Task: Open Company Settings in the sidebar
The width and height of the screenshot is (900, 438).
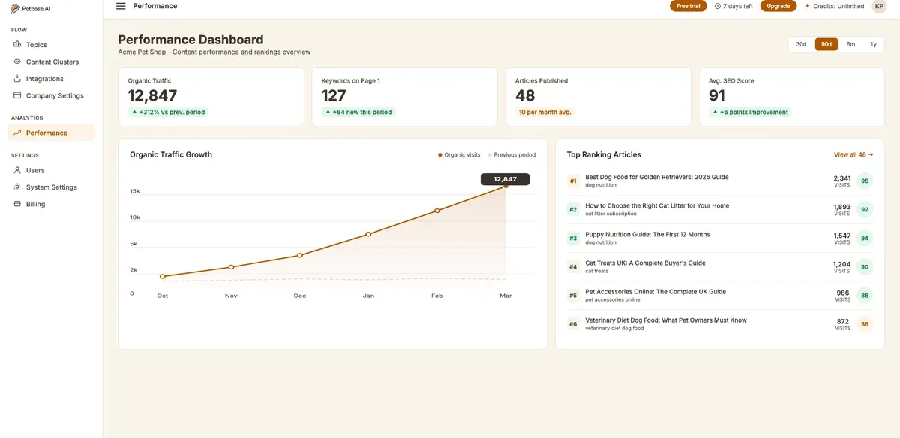Action: pyautogui.click(x=55, y=95)
